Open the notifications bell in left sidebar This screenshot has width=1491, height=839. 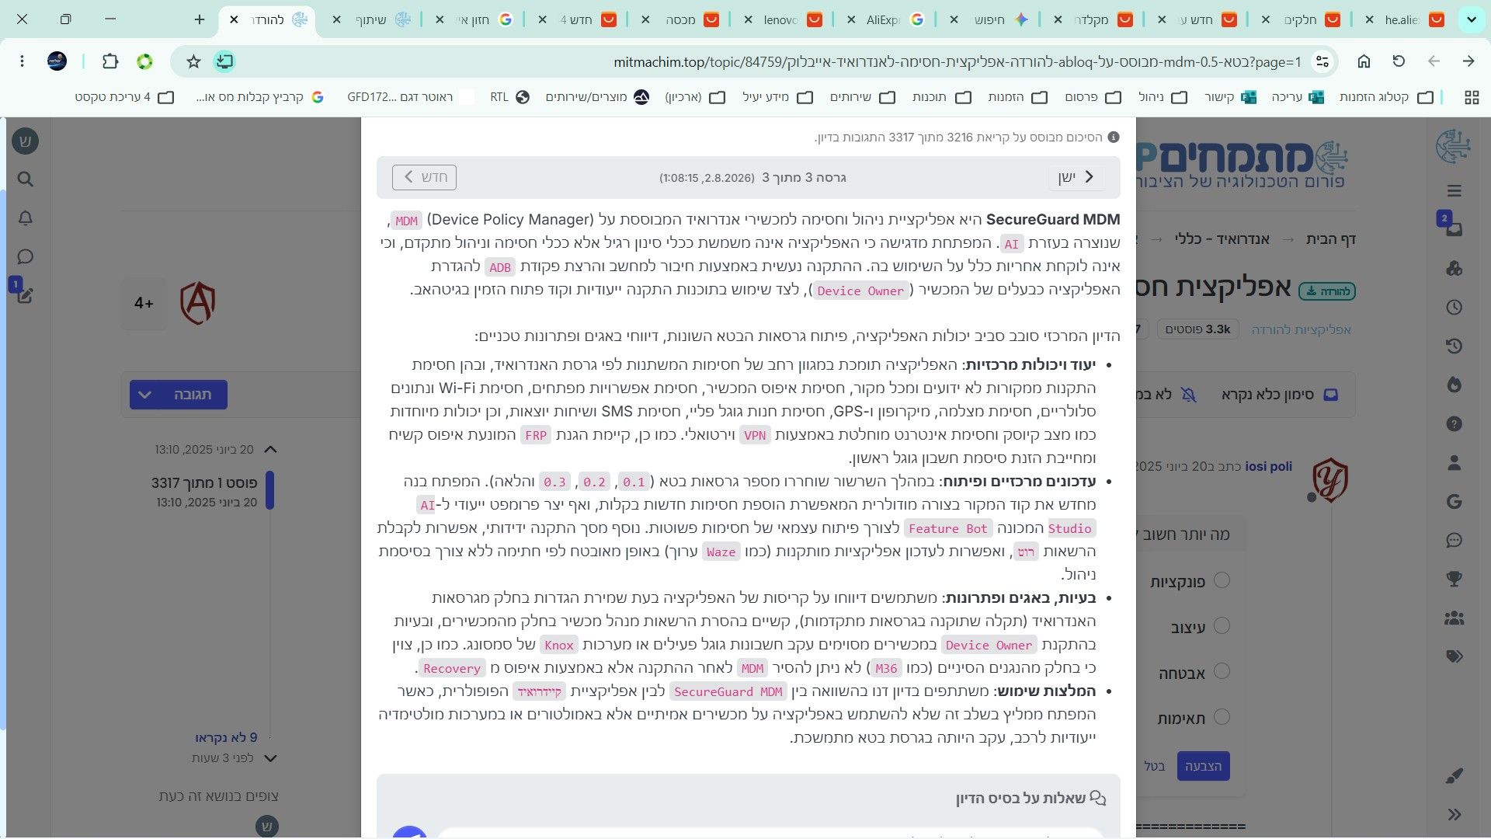26,218
